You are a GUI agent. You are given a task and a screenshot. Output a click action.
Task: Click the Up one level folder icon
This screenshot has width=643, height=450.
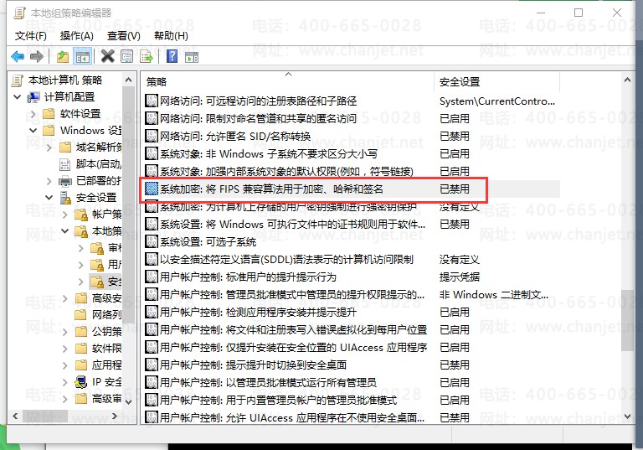pos(63,57)
